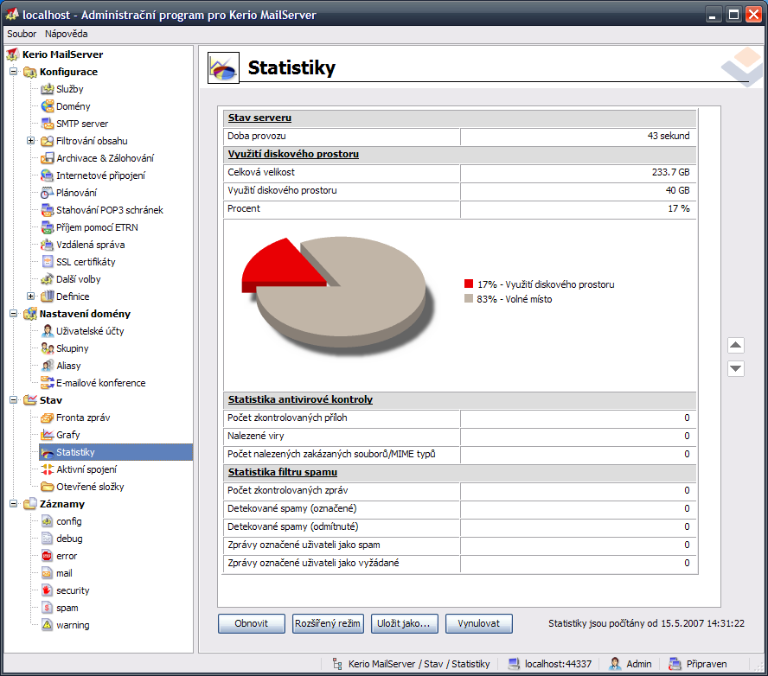
Task: Click the red 17% legend swatch
Action: 469,284
